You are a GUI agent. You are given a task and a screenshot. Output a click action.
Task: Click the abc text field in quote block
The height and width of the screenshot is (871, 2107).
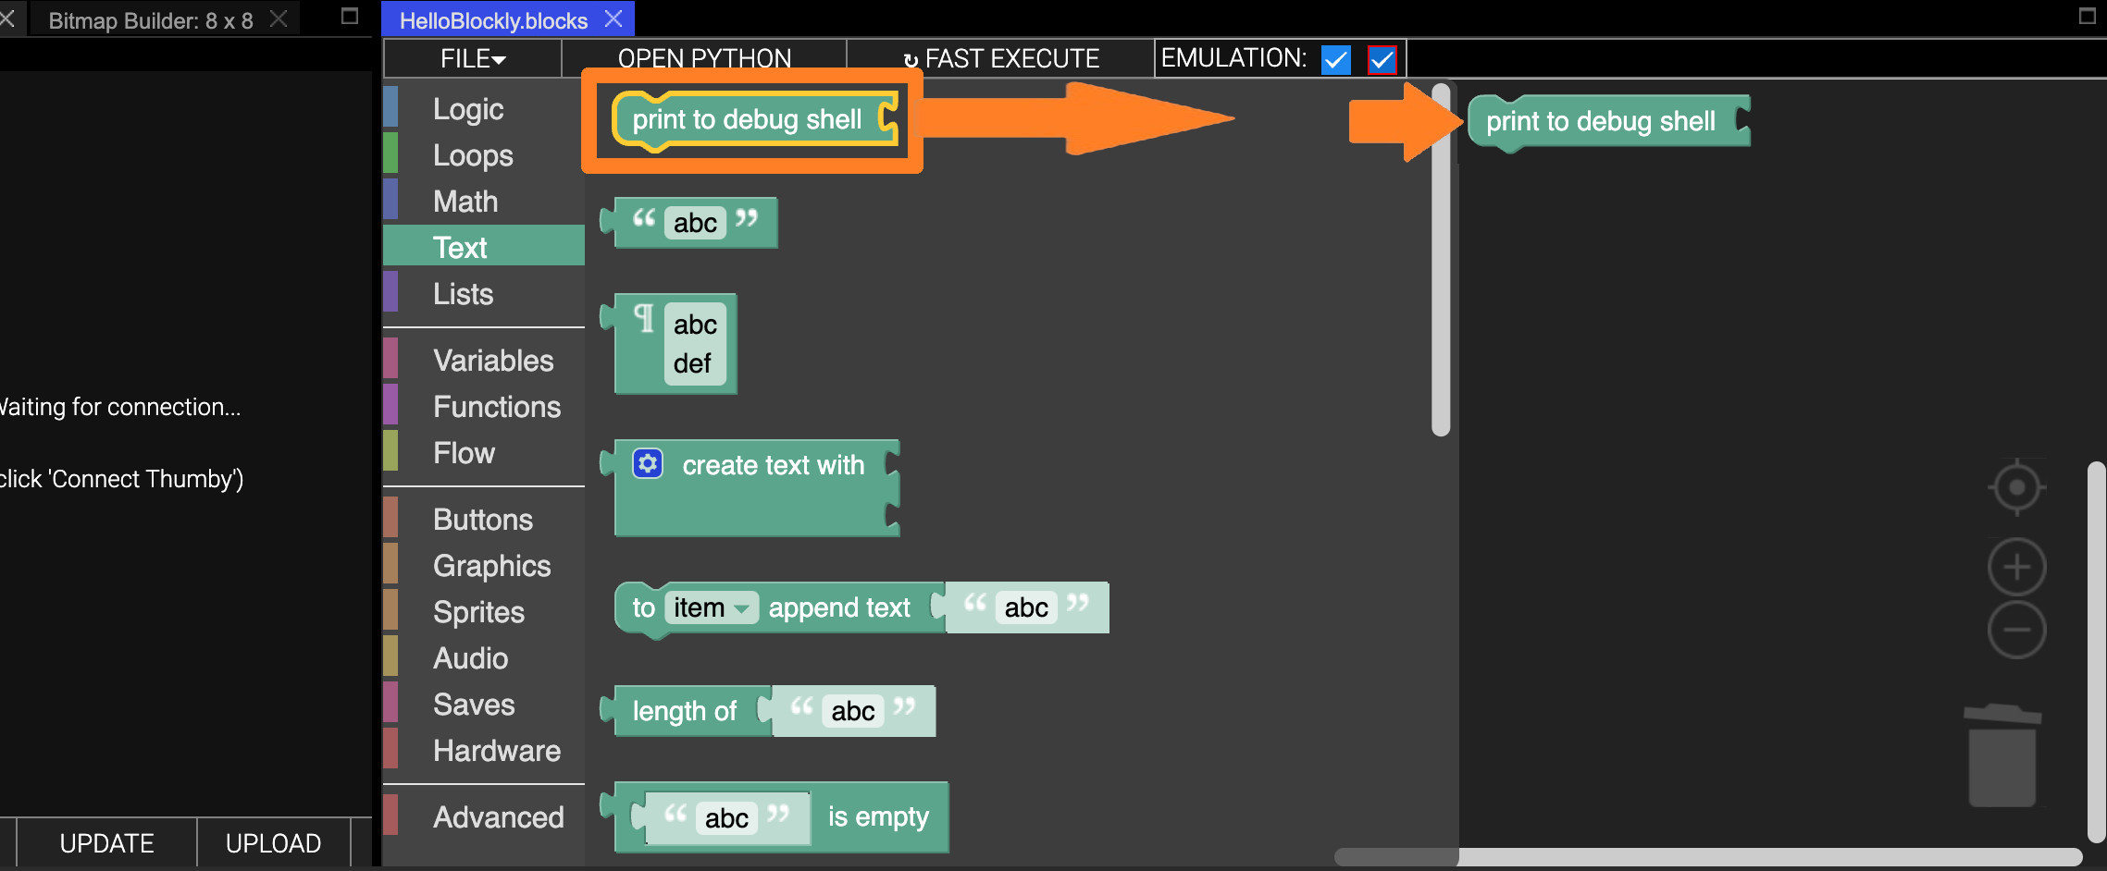point(695,223)
